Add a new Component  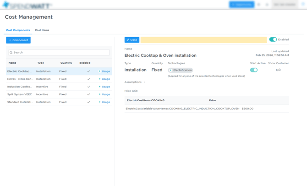[x=18, y=40]
